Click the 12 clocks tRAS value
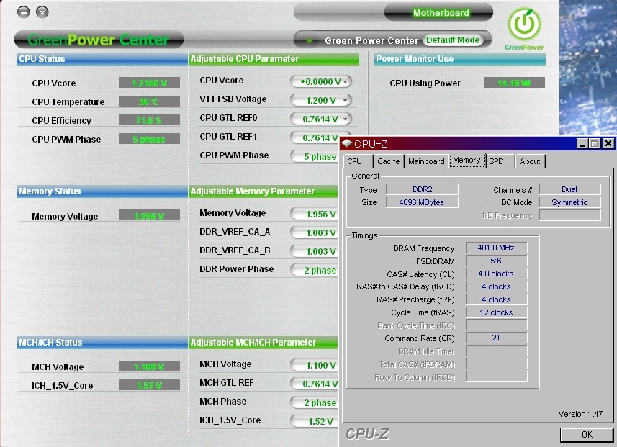 tap(496, 312)
